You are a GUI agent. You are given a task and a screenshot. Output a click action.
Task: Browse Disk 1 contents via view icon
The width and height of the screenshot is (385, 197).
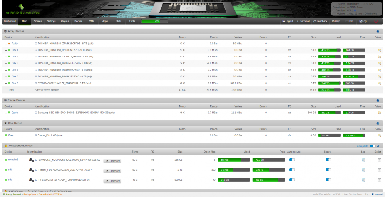tap(379, 50)
